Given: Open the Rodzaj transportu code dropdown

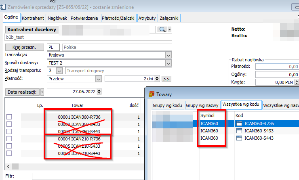Looking at the screenshot, I should coord(59,71).
